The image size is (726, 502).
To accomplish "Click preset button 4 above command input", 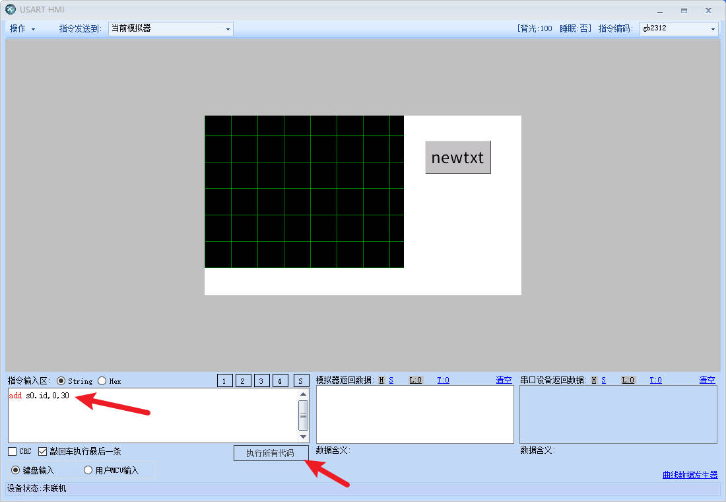I will (x=280, y=380).
